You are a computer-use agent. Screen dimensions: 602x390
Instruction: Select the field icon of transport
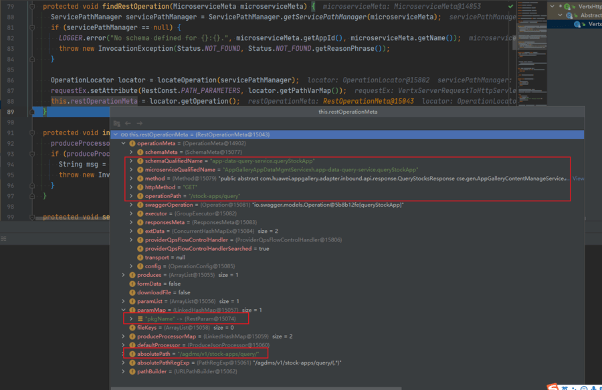pyautogui.click(x=140, y=258)
